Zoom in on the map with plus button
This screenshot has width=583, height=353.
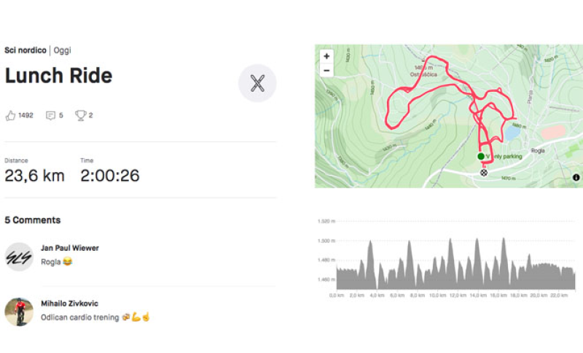click(326, 56)
